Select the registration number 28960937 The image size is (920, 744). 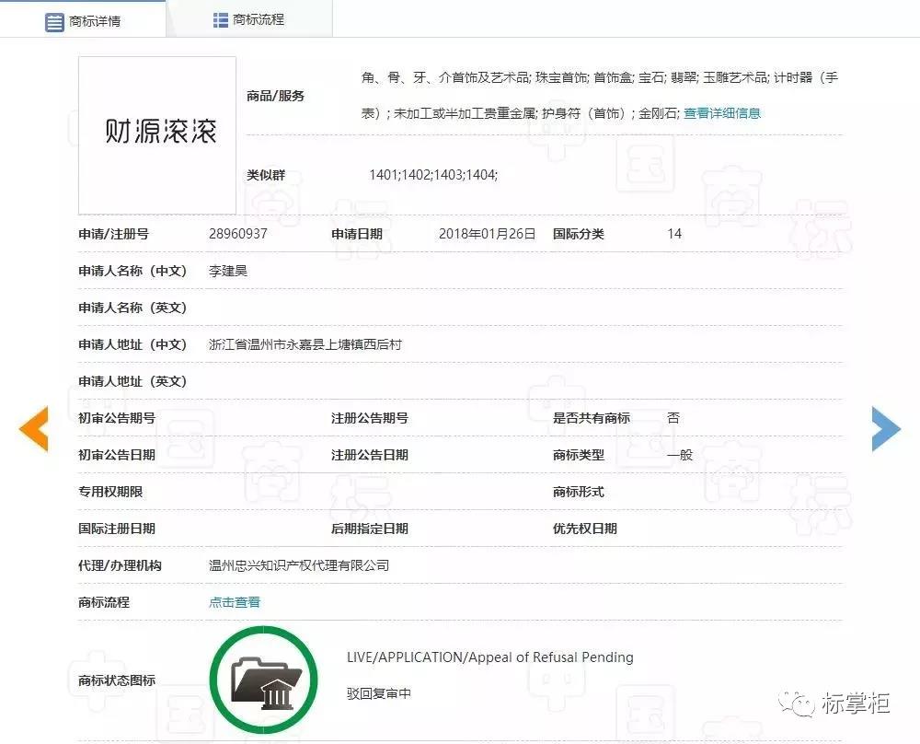coord(236,233)
